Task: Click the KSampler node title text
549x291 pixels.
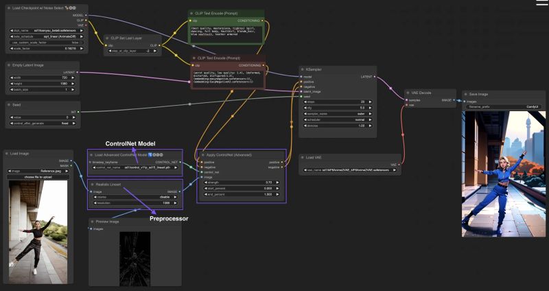Action: point(314,70)
